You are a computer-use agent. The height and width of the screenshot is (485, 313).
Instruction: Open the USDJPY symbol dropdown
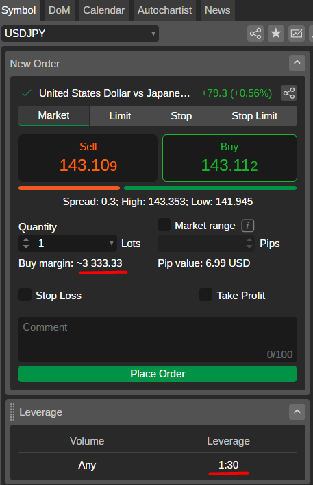click(x=80, y=34)
